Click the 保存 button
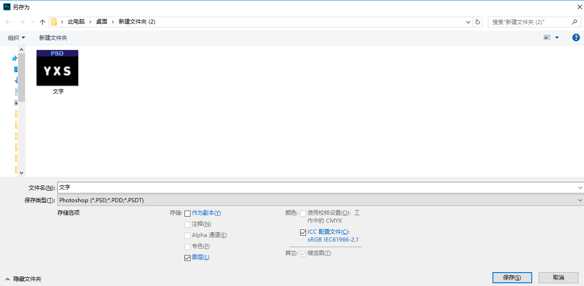This screenshot has height=286, width=584. 512,278
